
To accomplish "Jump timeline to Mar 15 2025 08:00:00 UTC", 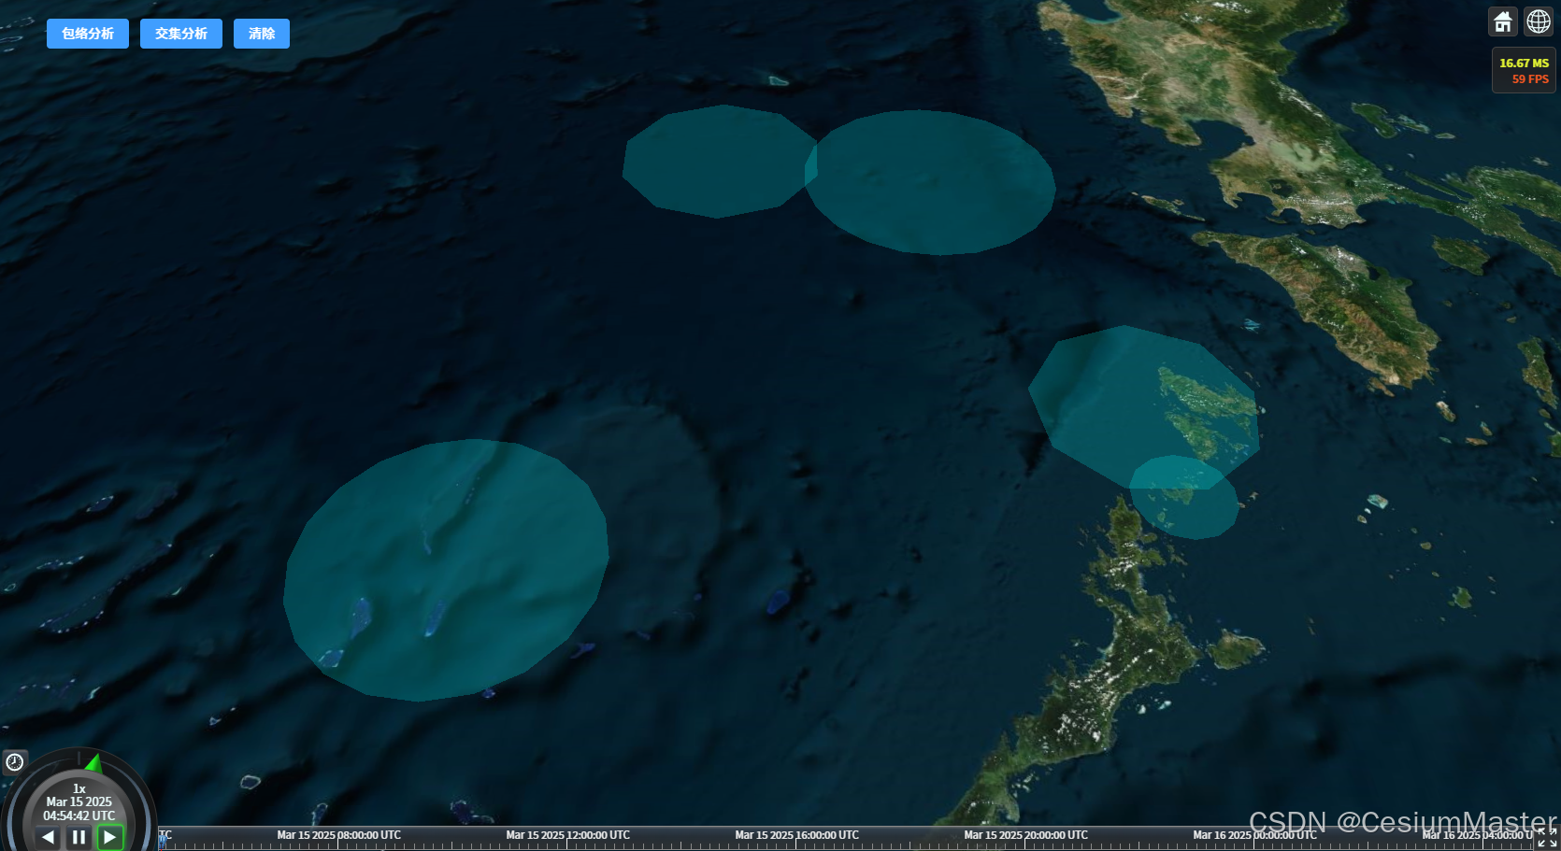I will [339, 835].
